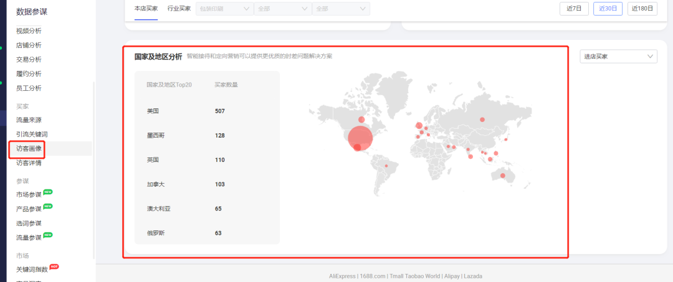
Task: Select the 近30日 time range
Action: [608, 9]
